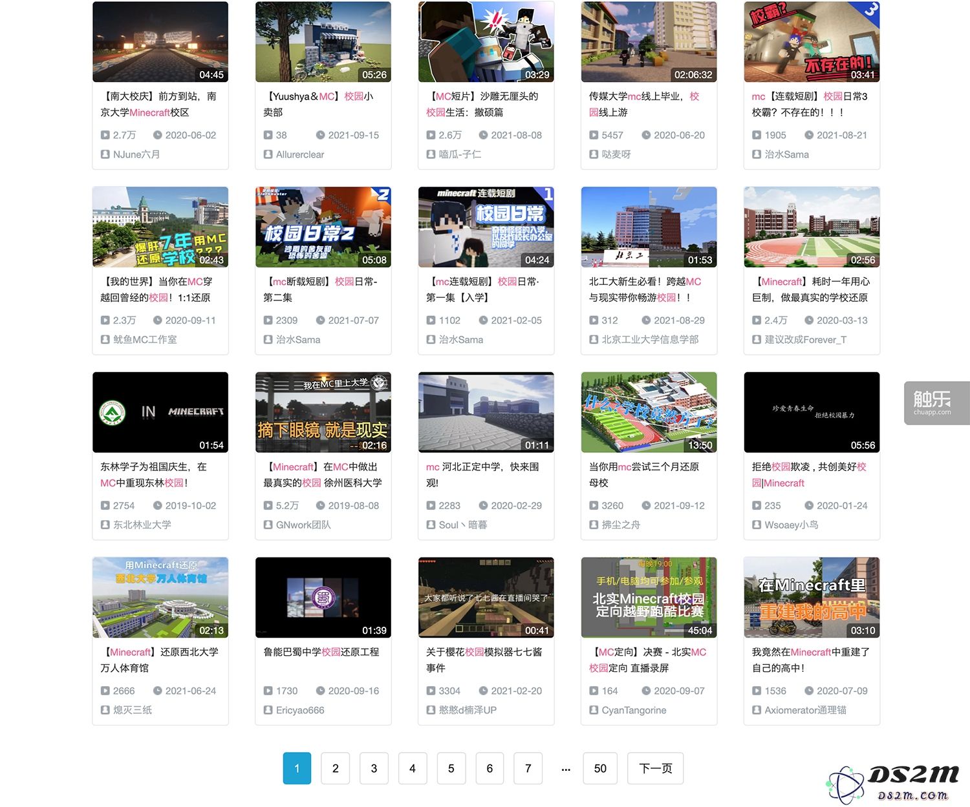Click play count icon next to 5.2万

click(268, 506)
